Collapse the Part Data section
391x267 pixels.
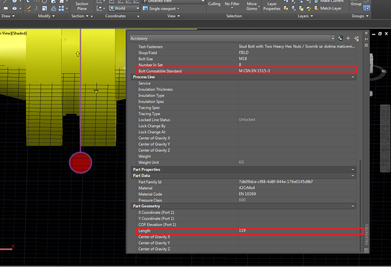pos(353,175)
